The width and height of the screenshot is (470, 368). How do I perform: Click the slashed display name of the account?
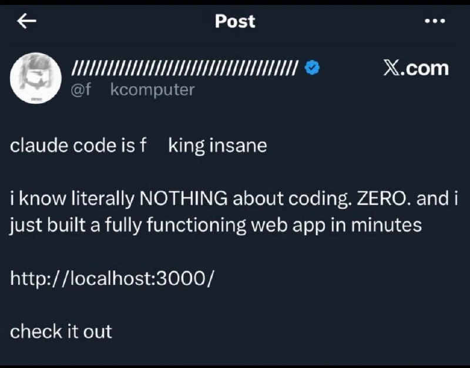pos(185,68)
